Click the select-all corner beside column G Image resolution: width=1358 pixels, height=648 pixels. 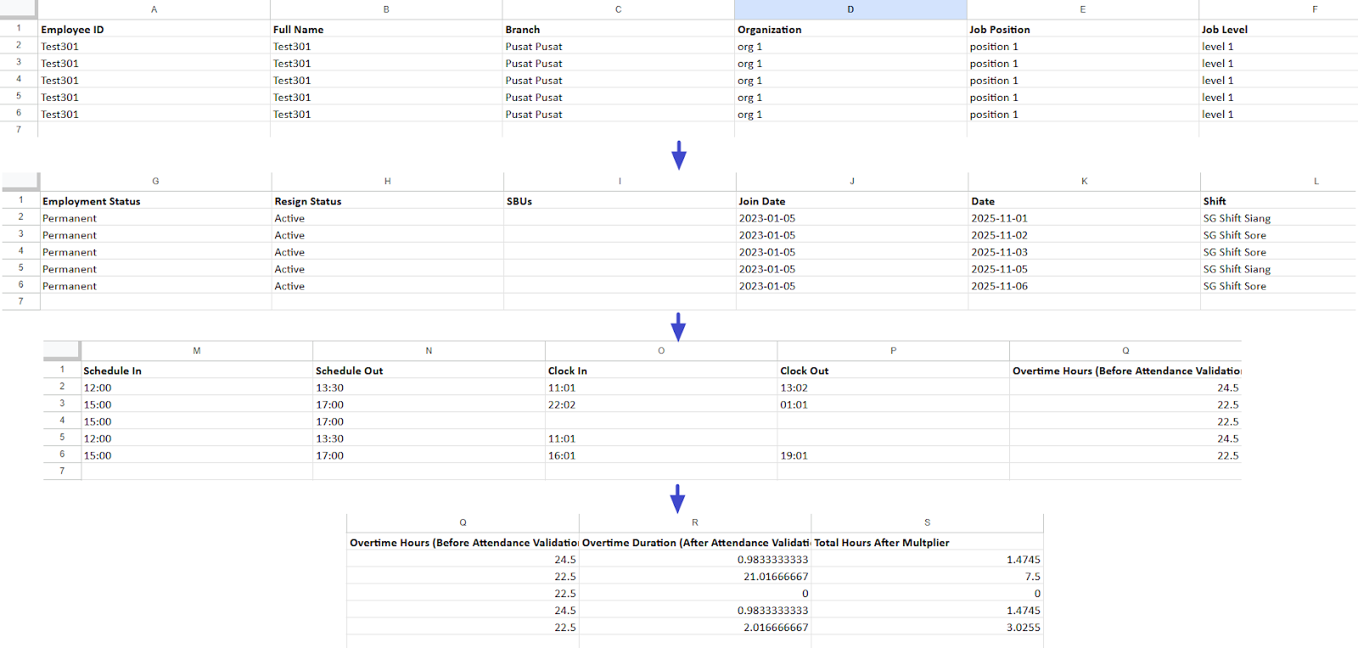tap(20, 181)
